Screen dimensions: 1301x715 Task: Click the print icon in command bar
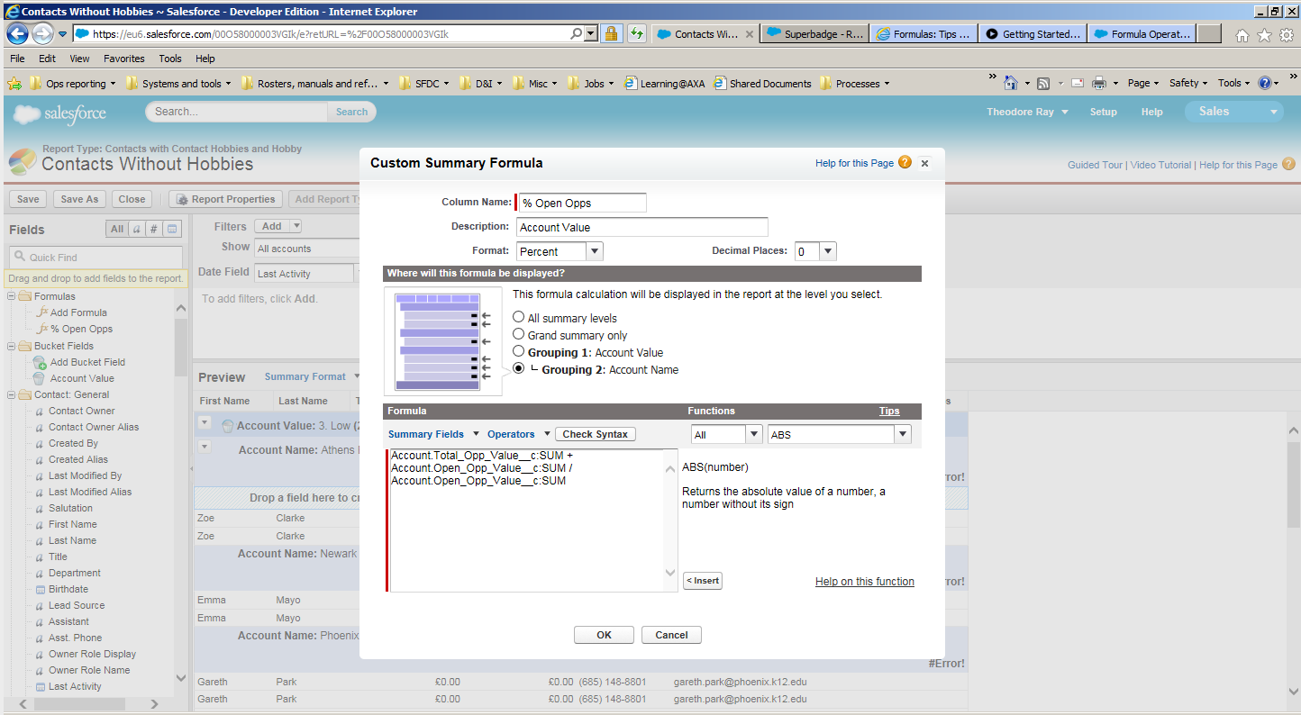(1099, 83)
